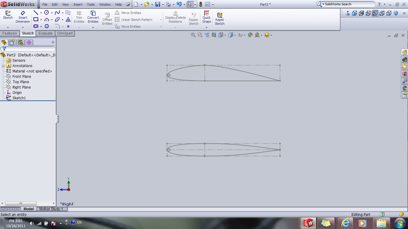Switch to the Motion Study 1 tab
The image size is (408, 229).
[51, 209]
